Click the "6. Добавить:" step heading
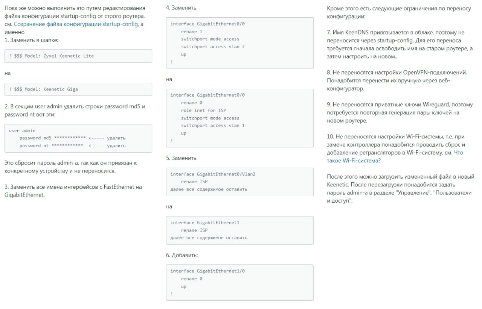The image size is (482, 309). (182, 255)
